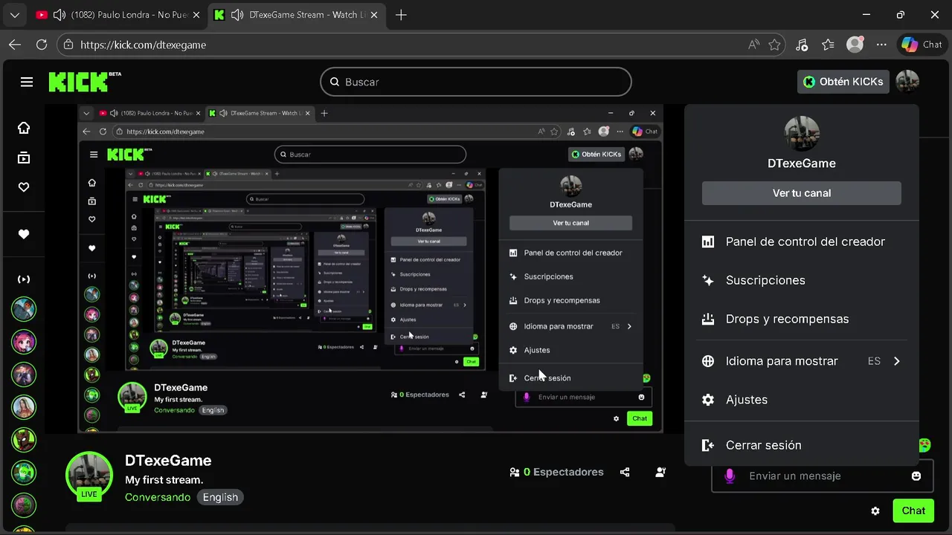Open the pink-haired channel avatar in sidebar
The width and height of the screenshot is (952, 535).
tap(24, 342)
